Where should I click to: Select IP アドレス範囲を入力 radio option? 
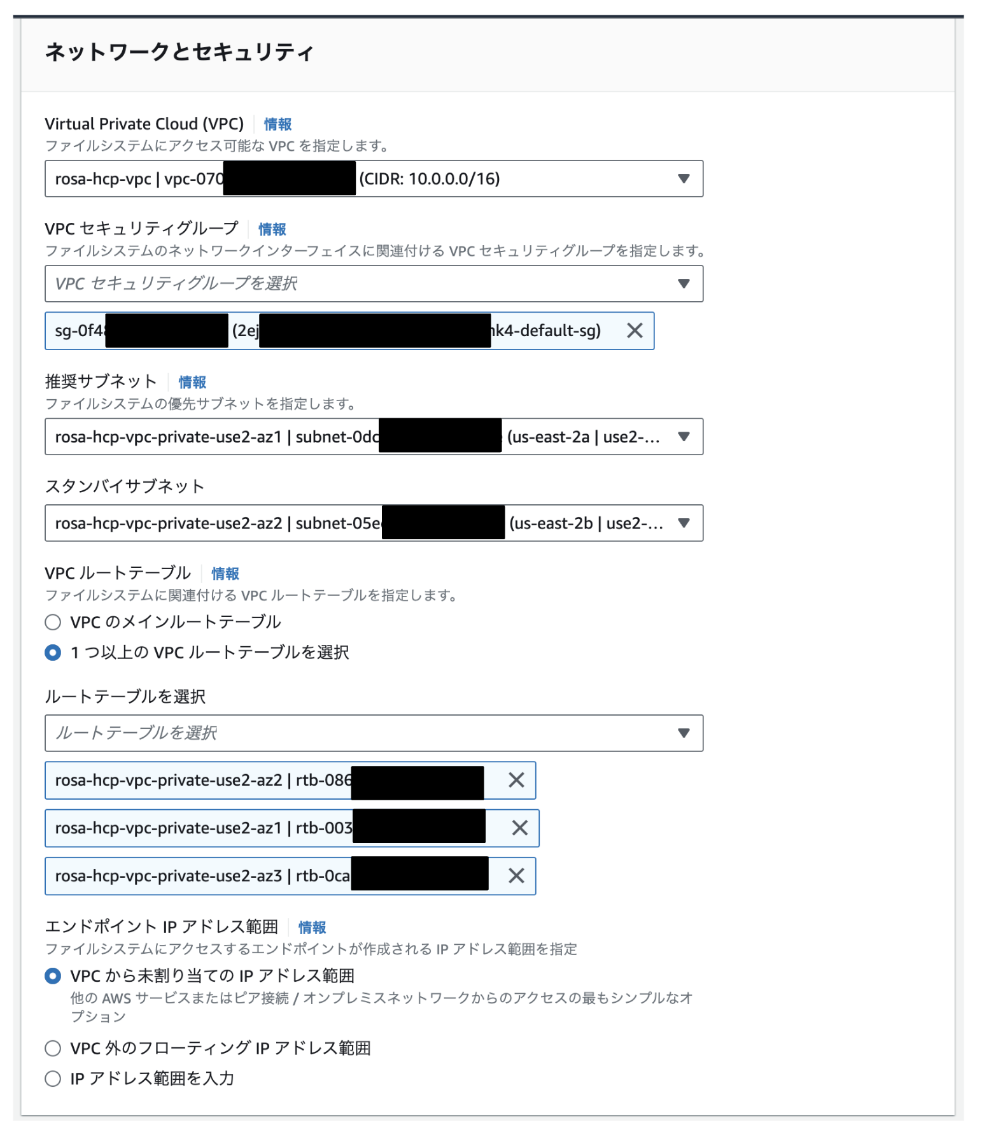tap(53, 1079)
